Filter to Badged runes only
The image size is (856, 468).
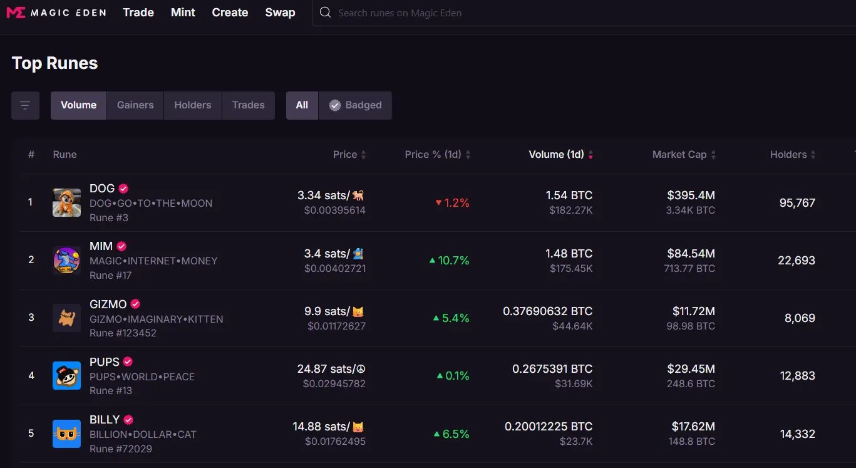pos(355,105)
